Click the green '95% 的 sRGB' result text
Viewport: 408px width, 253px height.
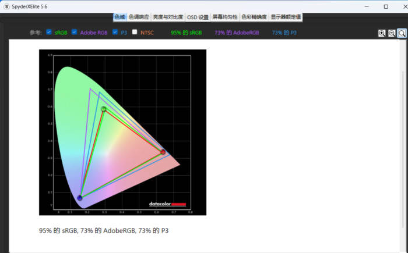pyautogui.click(x=187, y=33)
